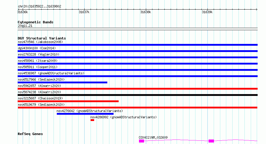Open nsv6517966 (Sedlazeck2020) variant label
Image resolution: width=266 pixels, height=144 pixels.
(41, 79)
